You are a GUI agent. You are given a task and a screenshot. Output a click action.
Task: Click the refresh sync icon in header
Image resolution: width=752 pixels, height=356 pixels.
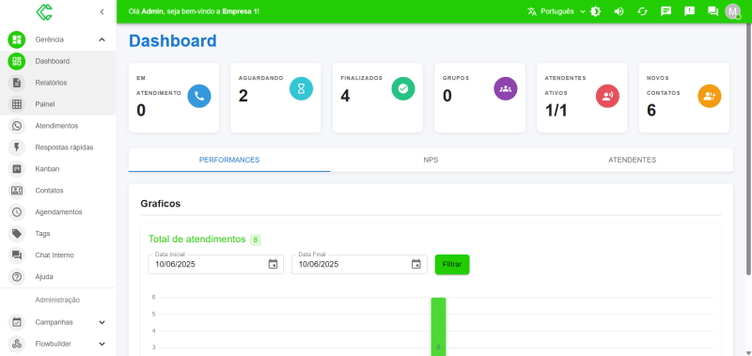(x=643, y=11)
